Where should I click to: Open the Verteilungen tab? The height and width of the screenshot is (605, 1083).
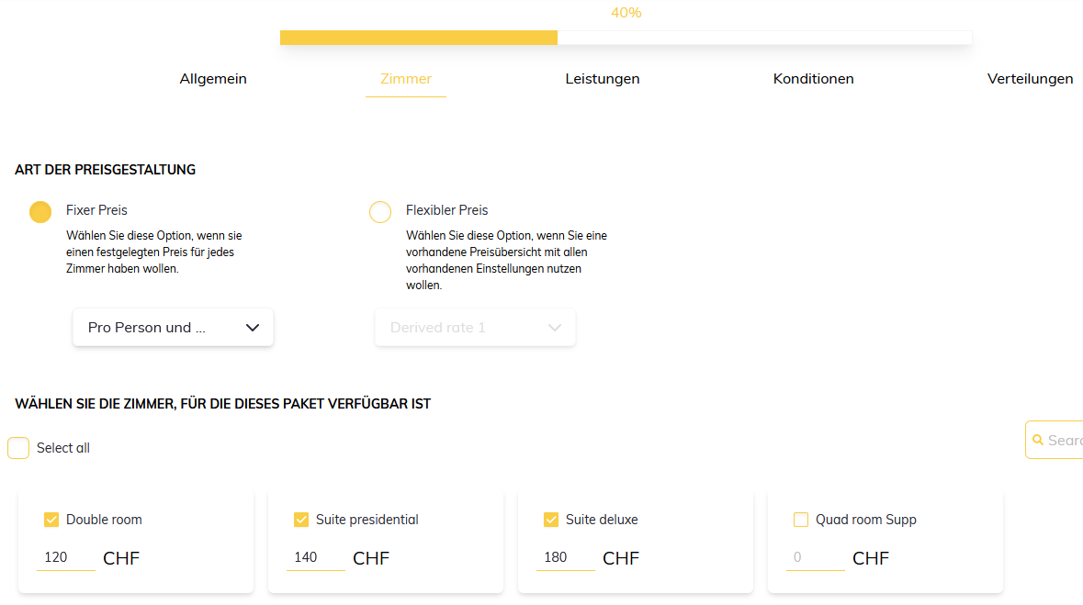[x=1030, y=79]
